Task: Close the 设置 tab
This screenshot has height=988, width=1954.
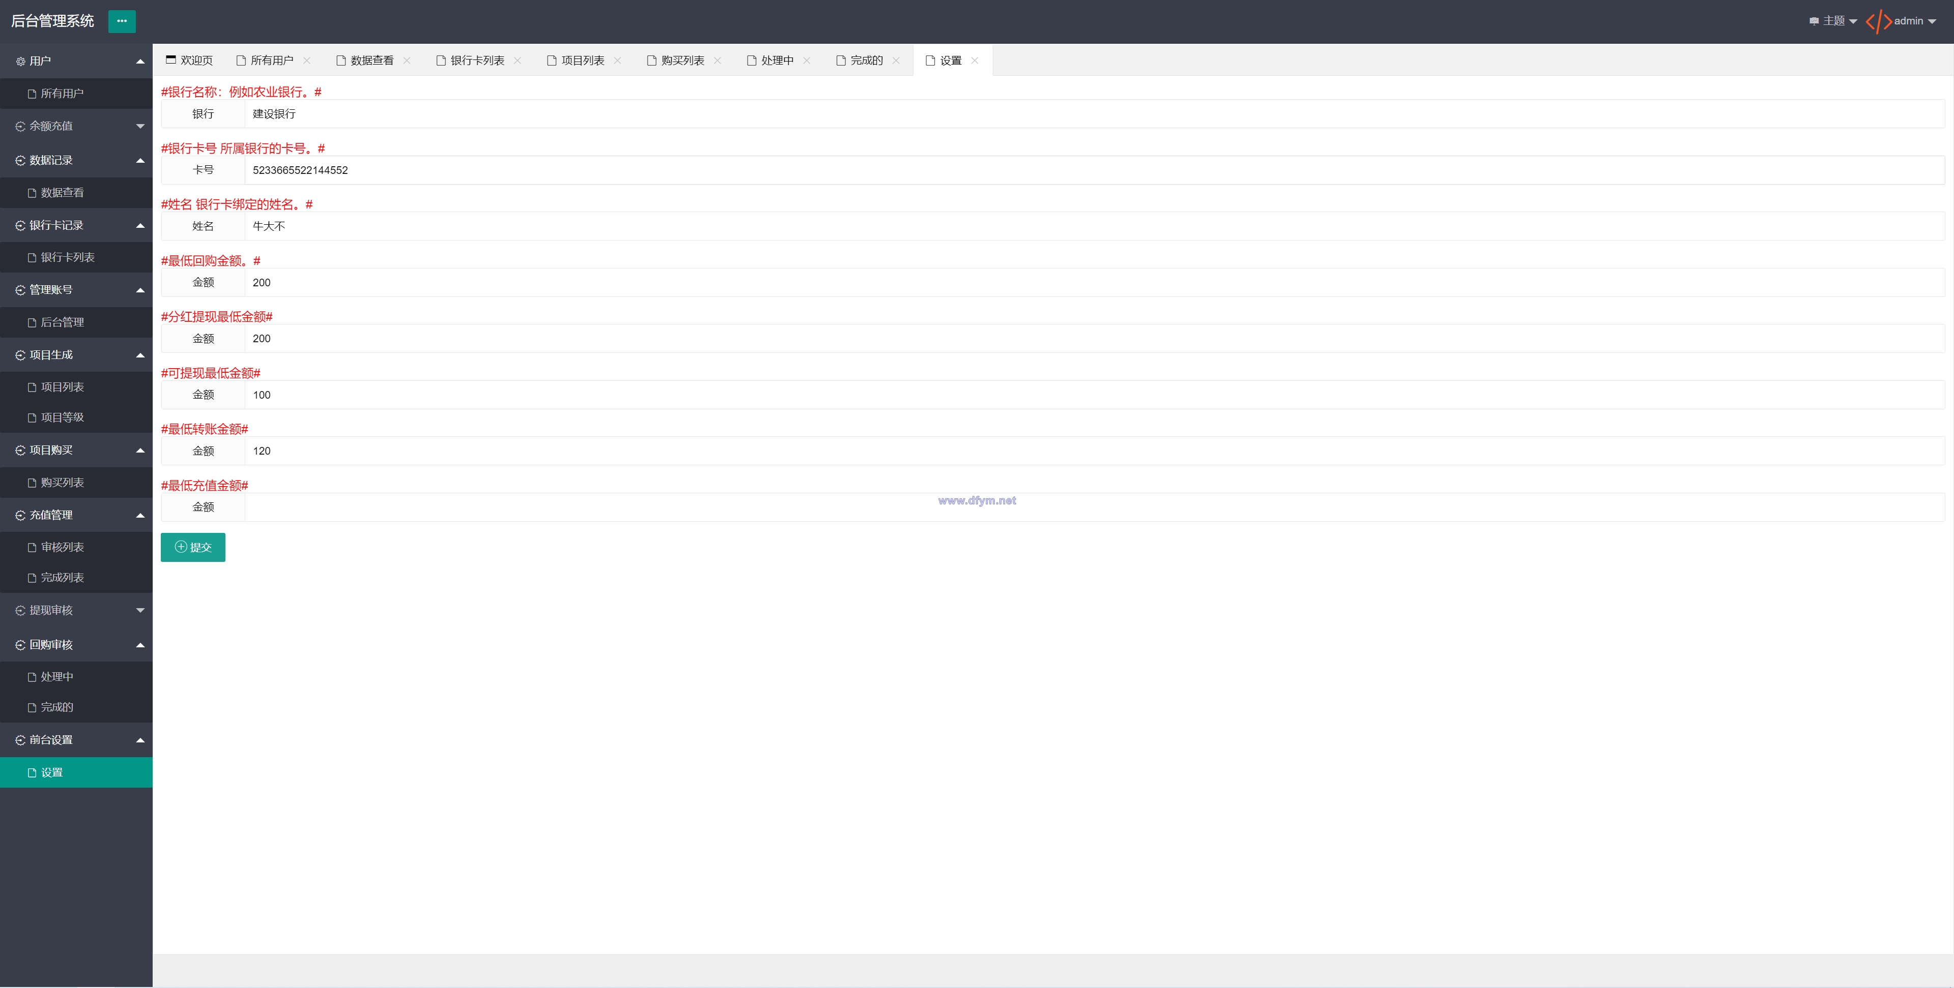Action: coord(975,61)
